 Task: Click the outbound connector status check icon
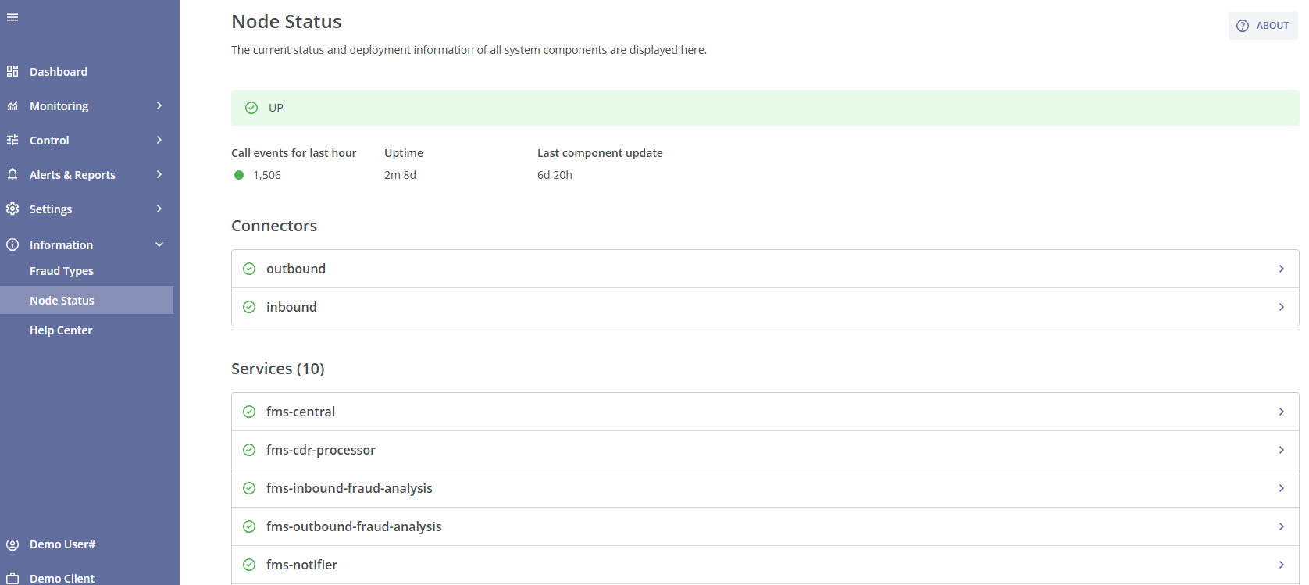(x=249, y=269)
